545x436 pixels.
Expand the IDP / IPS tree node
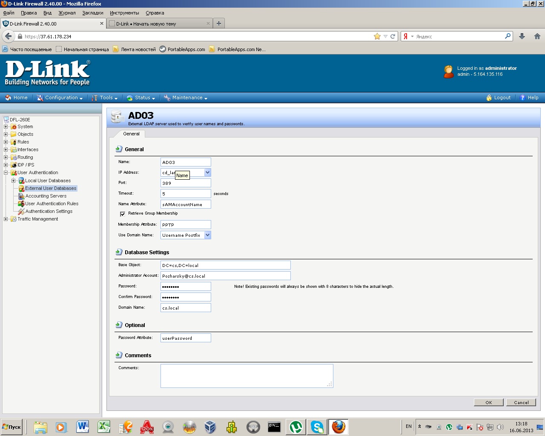6,165
